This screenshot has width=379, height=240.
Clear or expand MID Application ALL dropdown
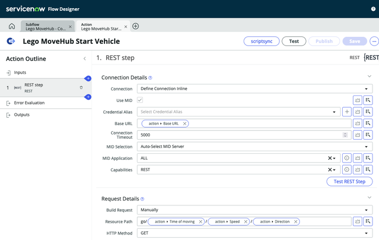[331, 158]
